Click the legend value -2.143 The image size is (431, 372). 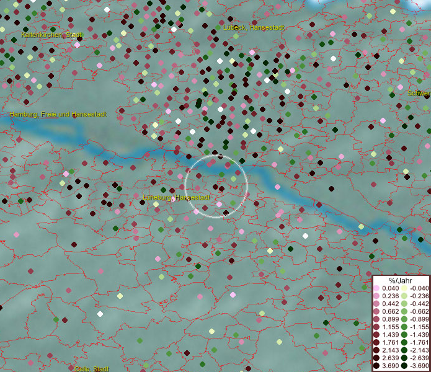[419, 350]
